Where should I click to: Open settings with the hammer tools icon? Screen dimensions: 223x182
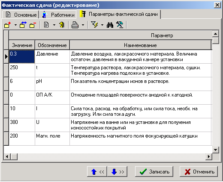[x=120, y=25]
